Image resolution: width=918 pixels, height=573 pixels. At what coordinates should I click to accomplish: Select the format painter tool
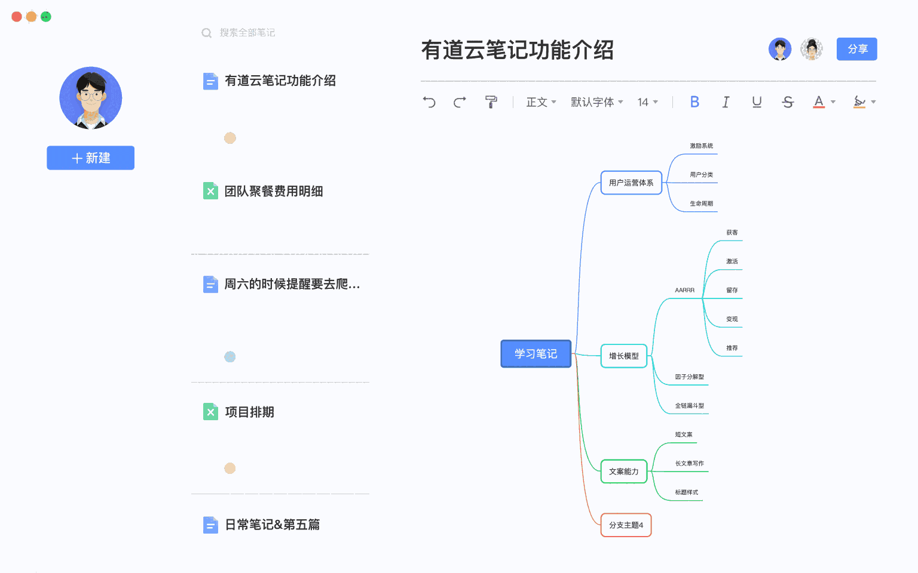click(491, 101)
